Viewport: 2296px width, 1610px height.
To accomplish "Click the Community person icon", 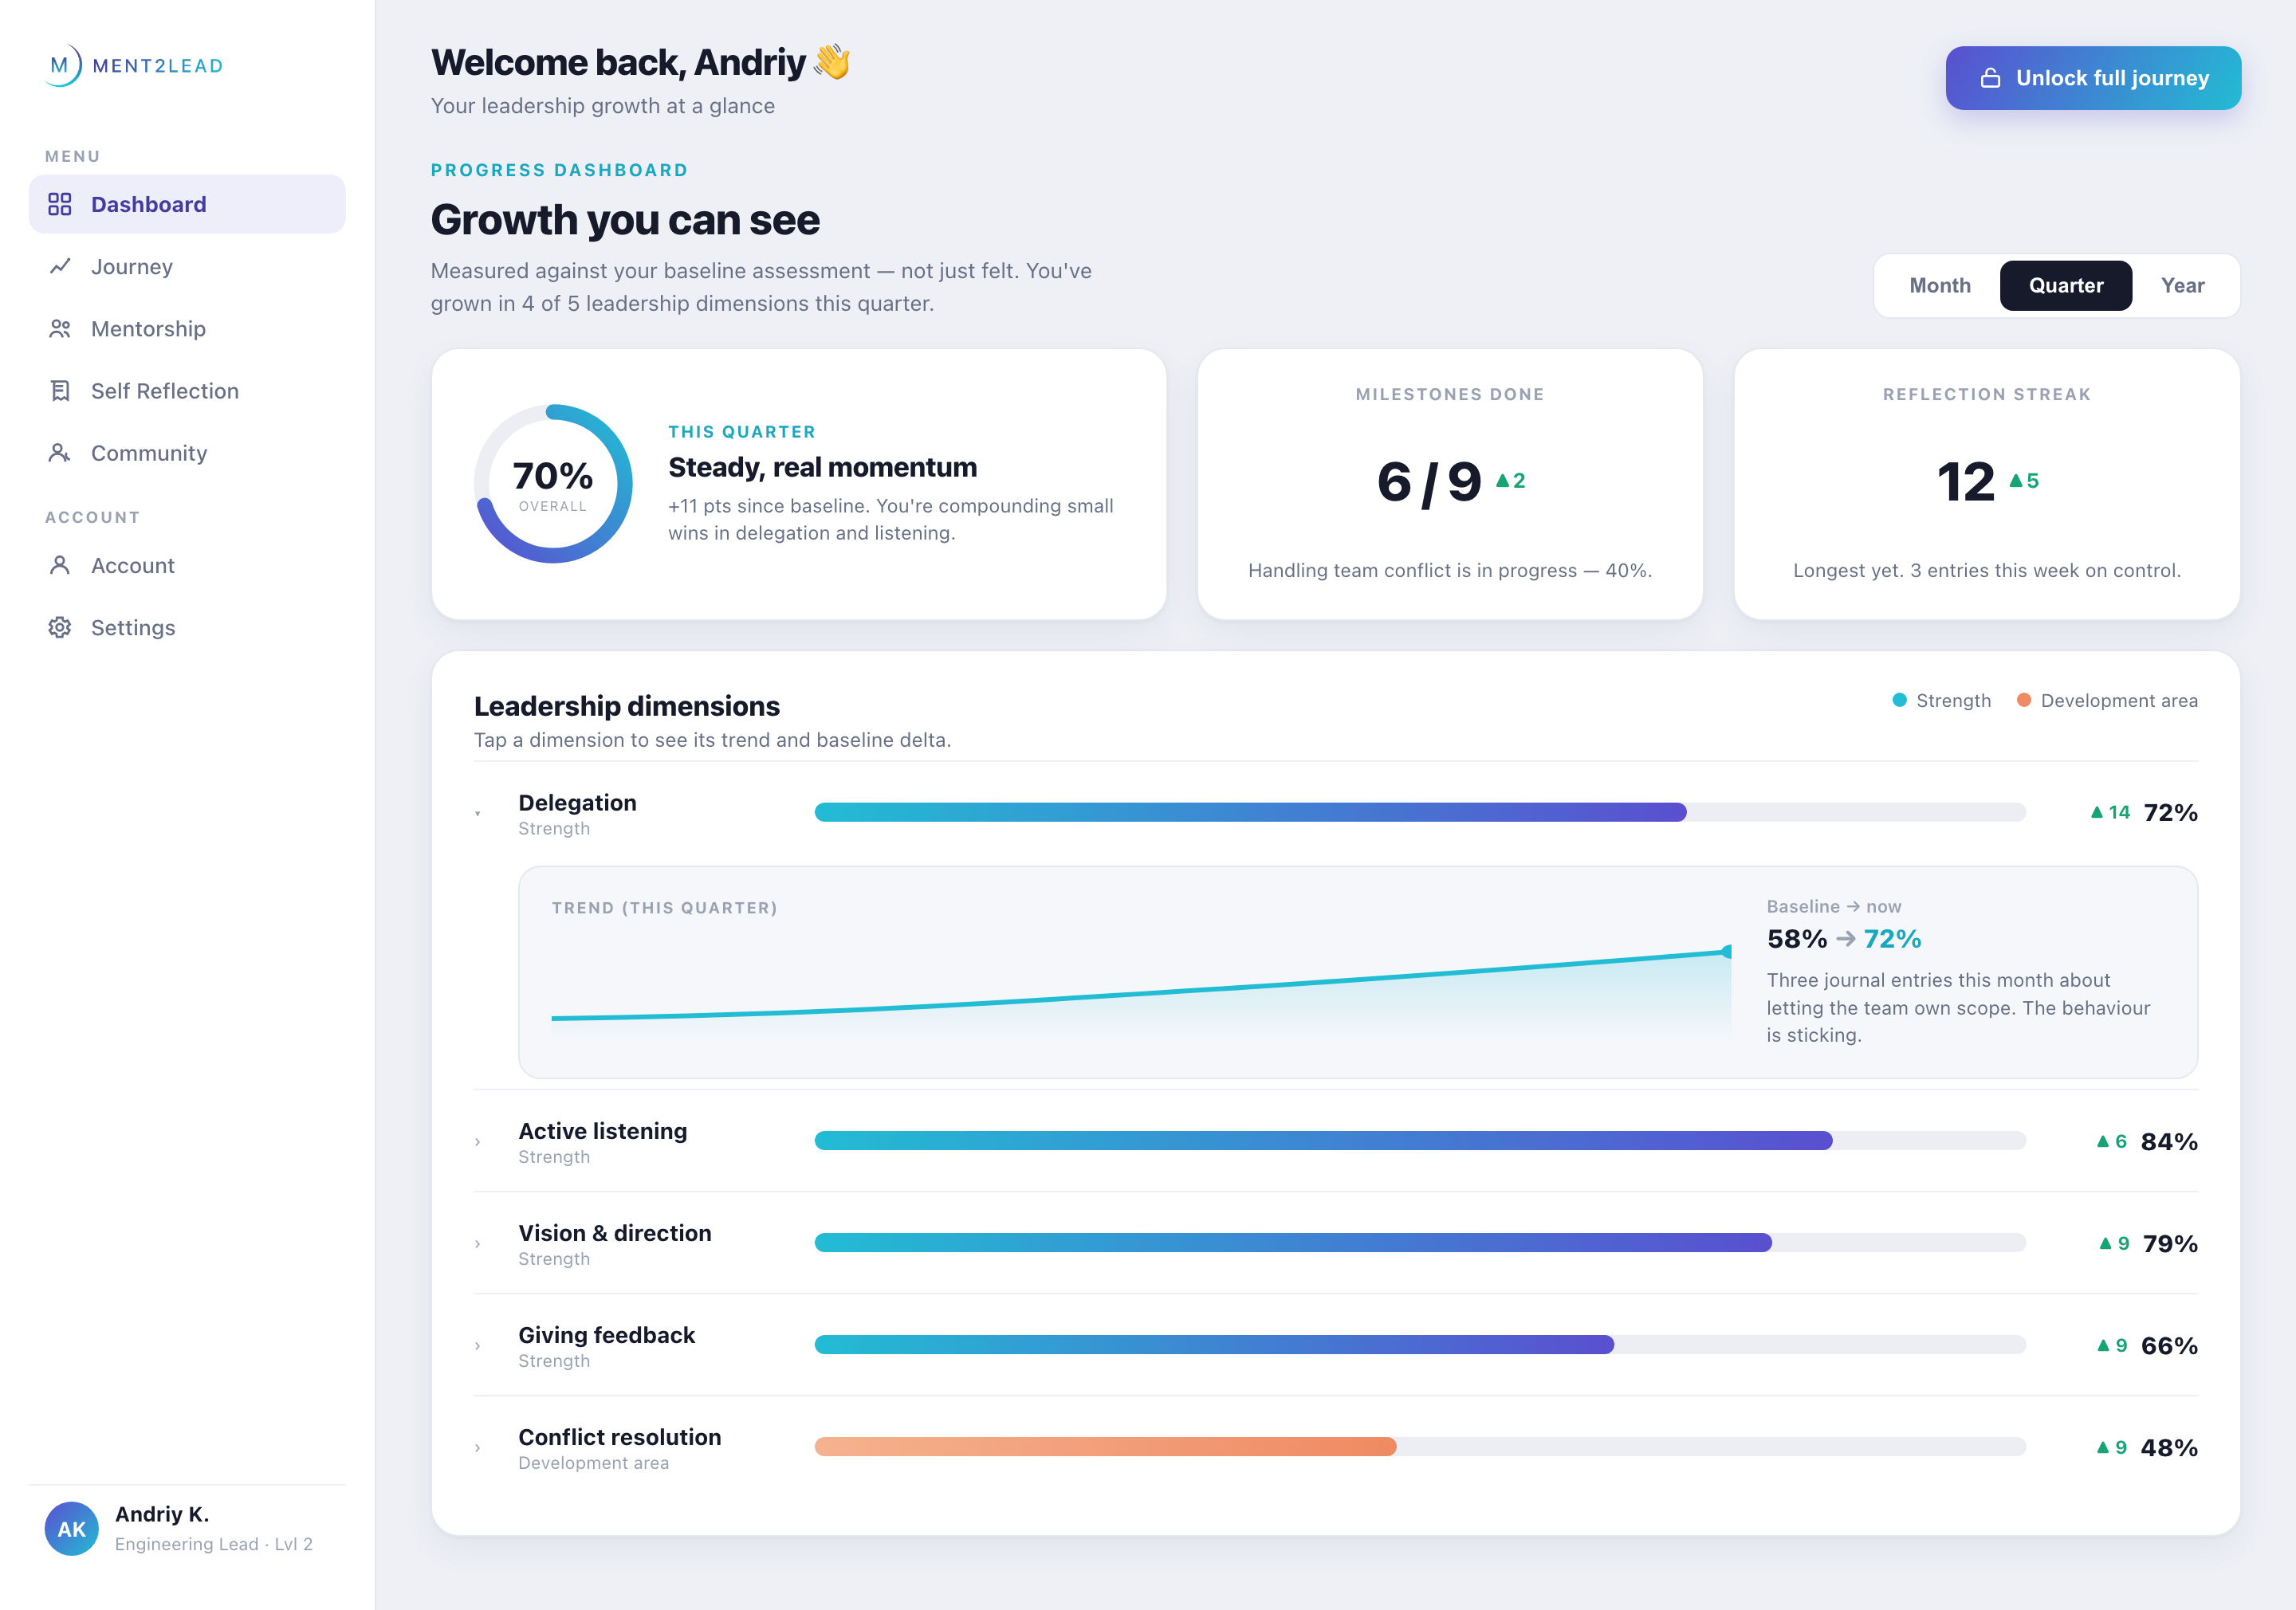I will (60, 453).
